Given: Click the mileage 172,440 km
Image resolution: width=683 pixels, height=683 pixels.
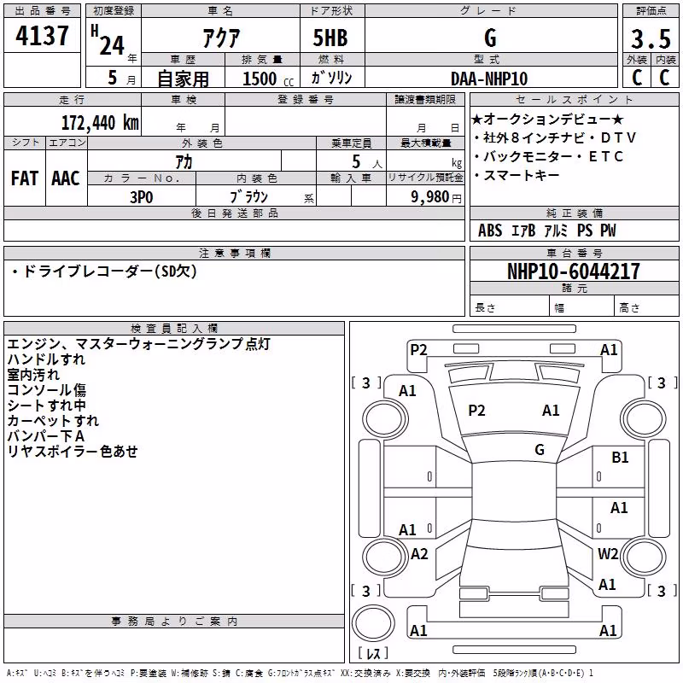Looking at the screenshot, I should pos(100,122).
